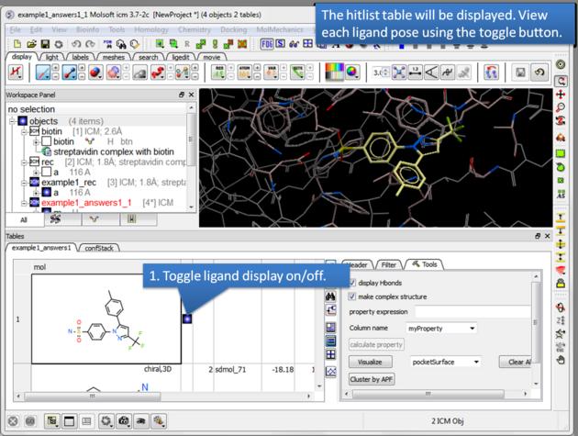Enable the display Hbonds checkbox
This screenshot has height=436, width=578.
tap(353, 282)
